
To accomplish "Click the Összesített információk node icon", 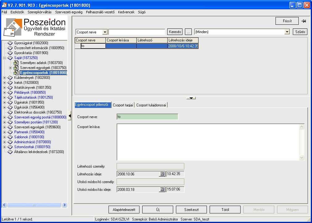I will 10,48.
